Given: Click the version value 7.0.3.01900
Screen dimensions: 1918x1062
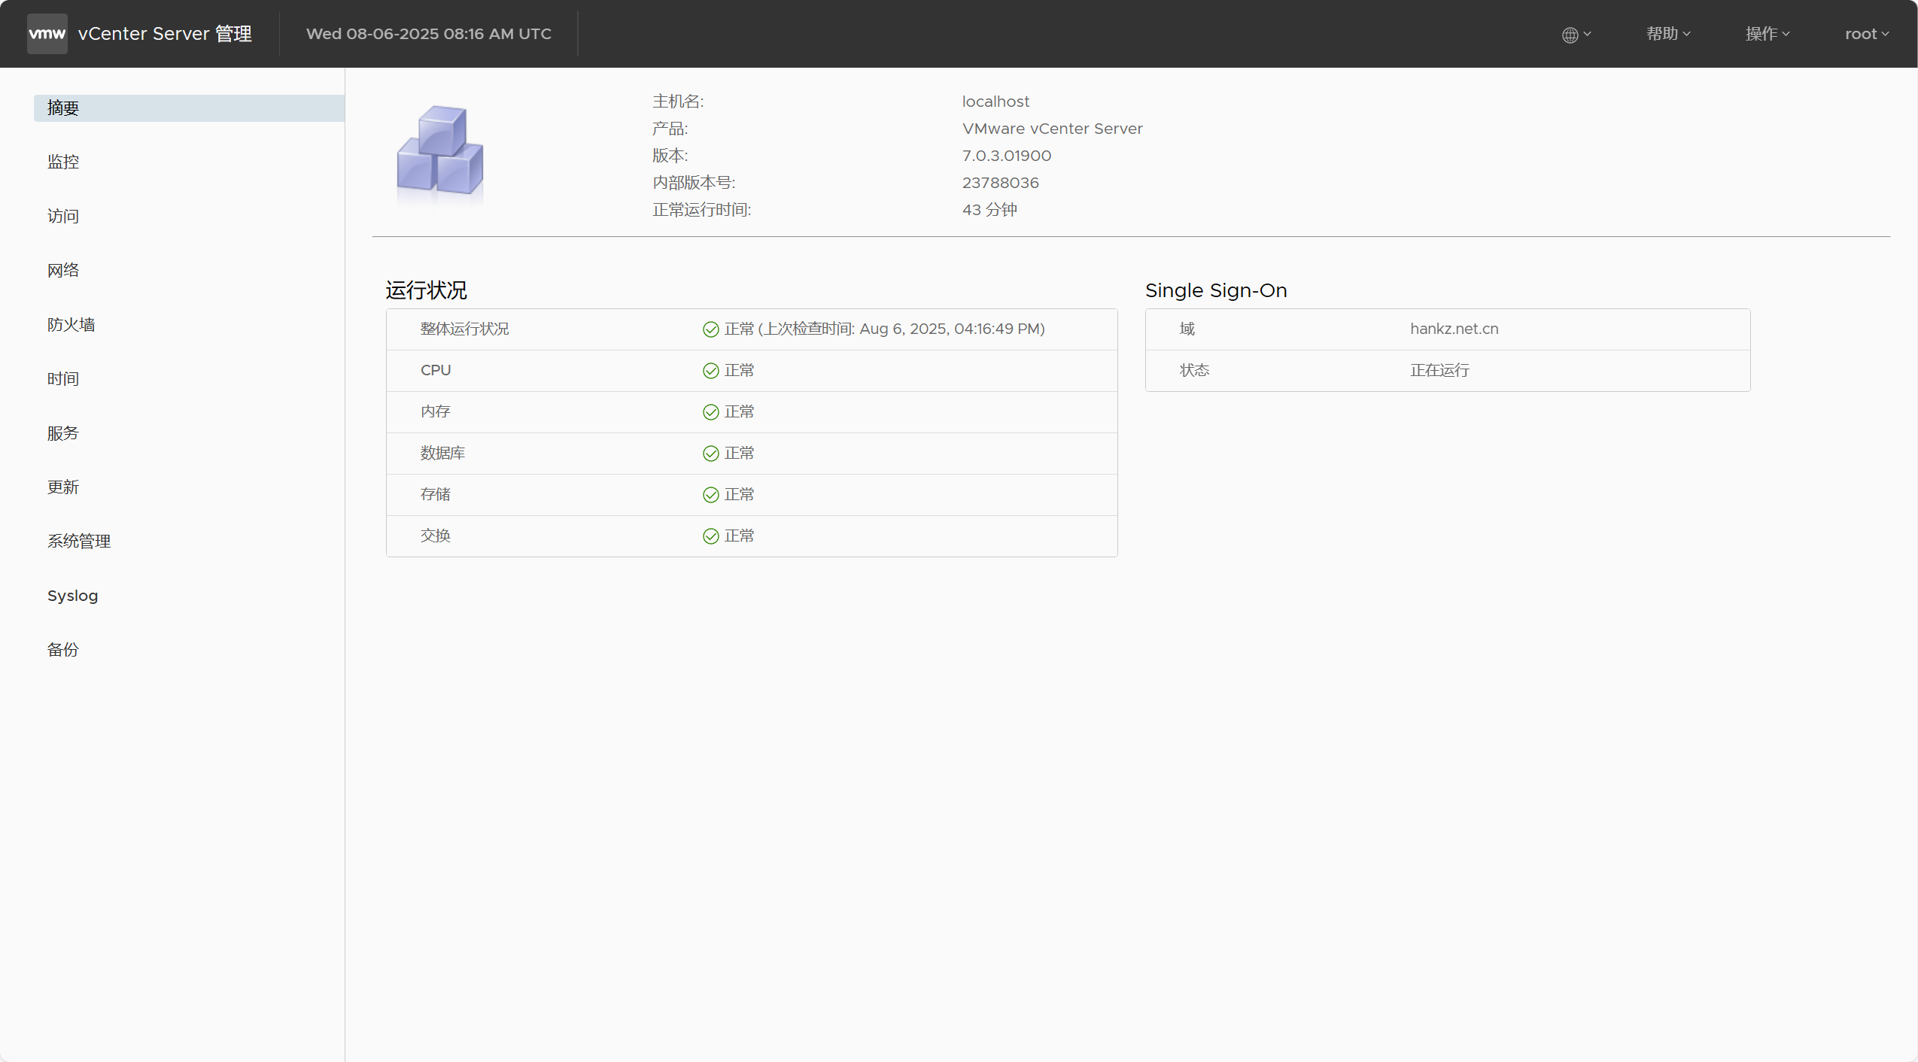Looking at the screenshot, I should point(1006,156).
